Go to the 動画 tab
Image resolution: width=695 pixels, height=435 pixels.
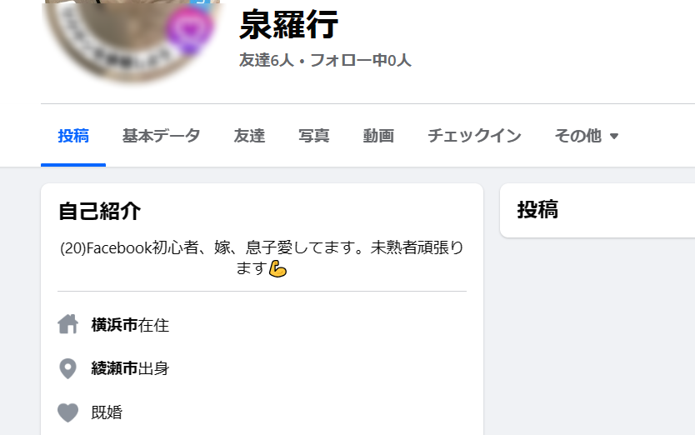(378, 136)
